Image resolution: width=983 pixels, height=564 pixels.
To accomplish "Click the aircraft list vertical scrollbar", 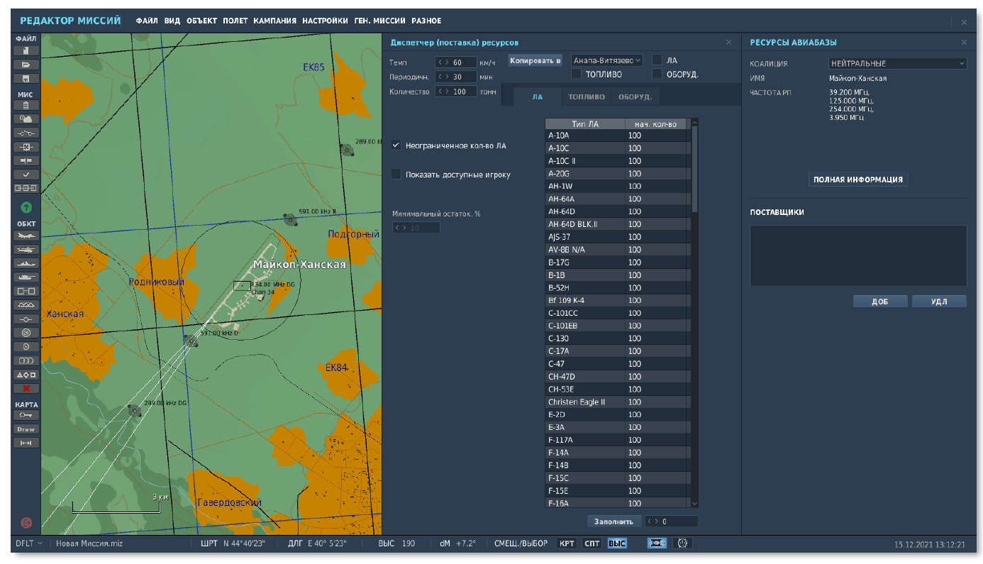I will (694, 170).
